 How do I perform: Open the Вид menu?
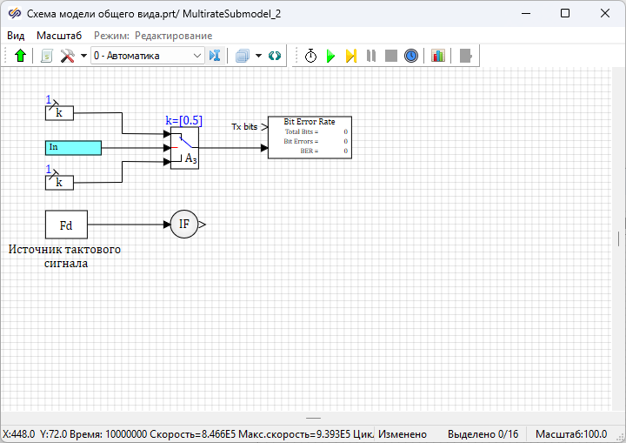coord(16,36)
